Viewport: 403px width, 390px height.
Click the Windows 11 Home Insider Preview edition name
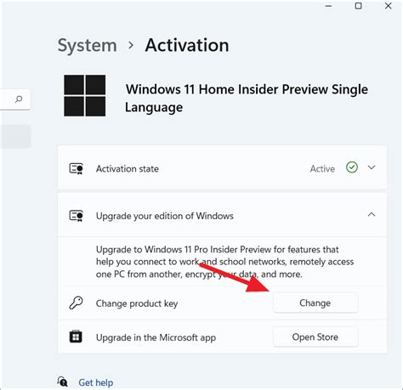pos(247,99)
